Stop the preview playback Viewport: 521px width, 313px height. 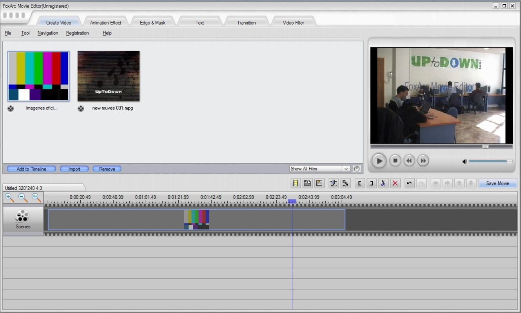395,160
